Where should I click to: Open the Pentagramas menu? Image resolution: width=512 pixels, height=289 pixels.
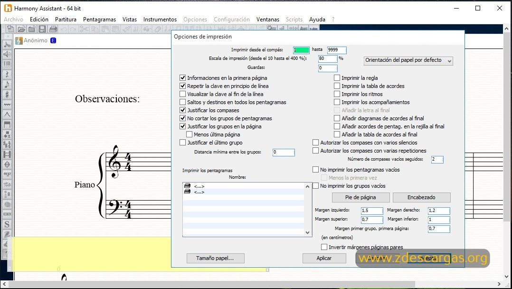pos(100,19)
